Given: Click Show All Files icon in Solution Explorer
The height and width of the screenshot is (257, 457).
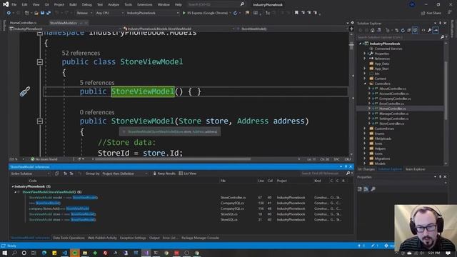Looking at the screenshot, I should coord(415,30).
